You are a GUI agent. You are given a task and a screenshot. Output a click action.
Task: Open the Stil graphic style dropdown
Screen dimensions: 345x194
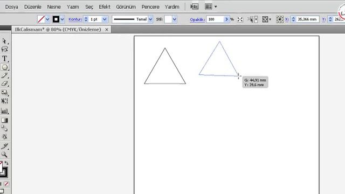pos(175,19)
